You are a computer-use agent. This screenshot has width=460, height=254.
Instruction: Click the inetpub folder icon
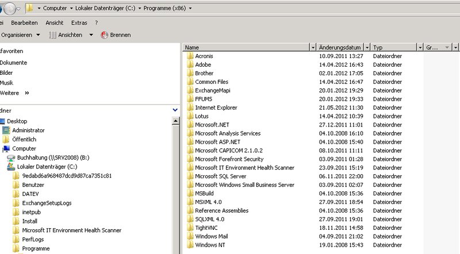tap(16, 212)
